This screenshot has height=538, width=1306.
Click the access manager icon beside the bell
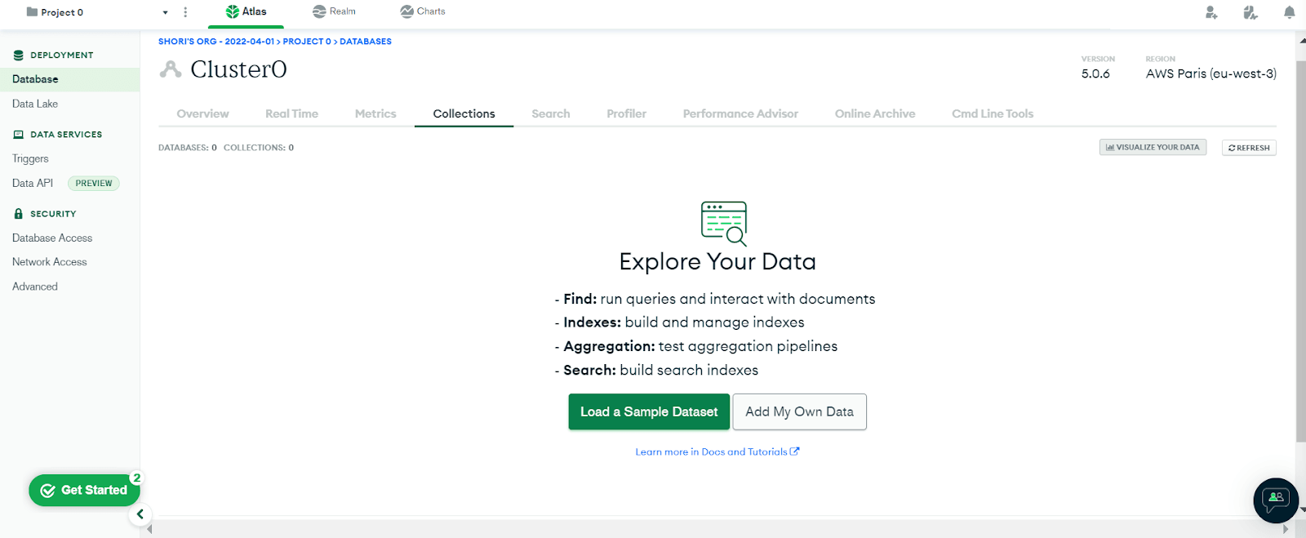pos(1250,12)
